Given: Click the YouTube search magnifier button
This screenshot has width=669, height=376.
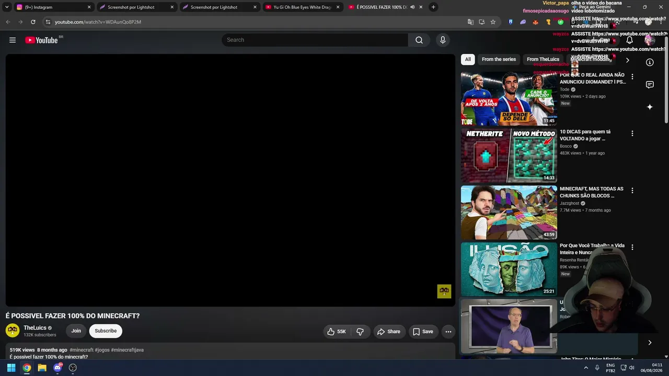Looking at the screenshot, I should [x=419, y=40].
